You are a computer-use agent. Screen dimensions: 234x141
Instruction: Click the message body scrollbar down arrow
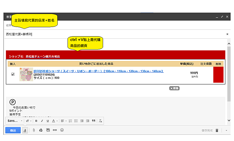(x=229, y=120)
